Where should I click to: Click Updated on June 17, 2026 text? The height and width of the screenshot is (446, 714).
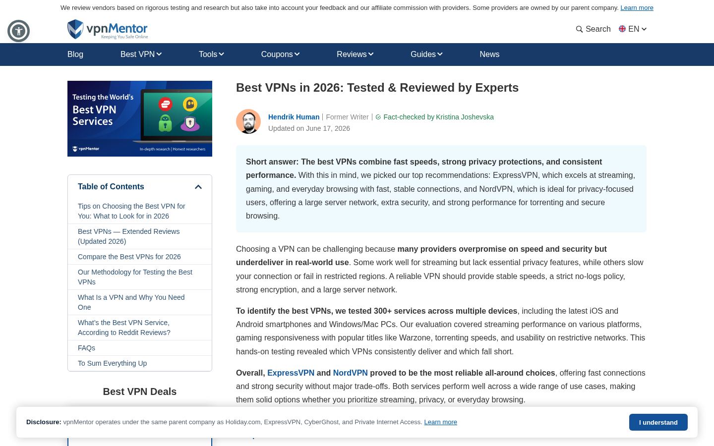pyautogui.click(x=309, y=128)
